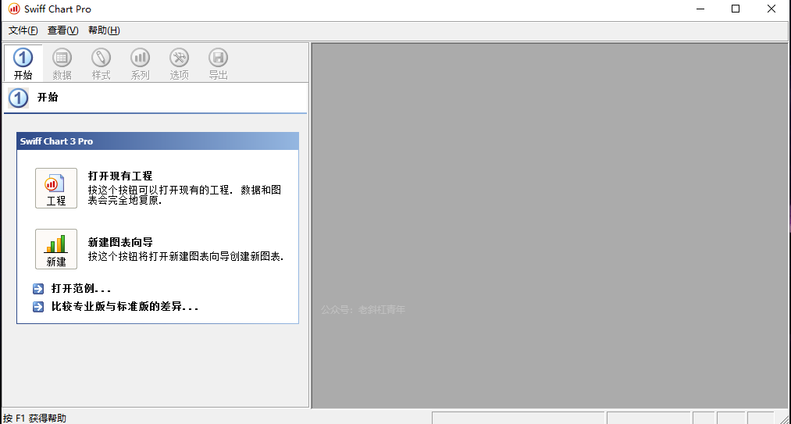Viewport: 791px width, 424px height.
Task: Click the 工程 open project button
Action: tap(56, 188)
